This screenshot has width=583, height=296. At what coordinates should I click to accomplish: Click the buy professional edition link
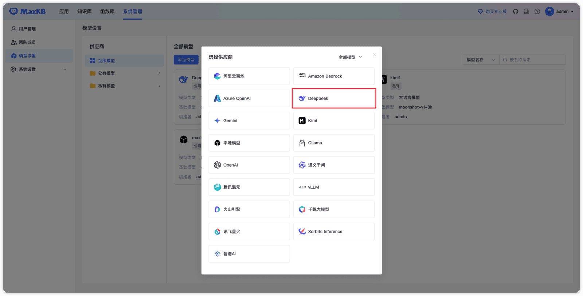click(x=492, y=12)
